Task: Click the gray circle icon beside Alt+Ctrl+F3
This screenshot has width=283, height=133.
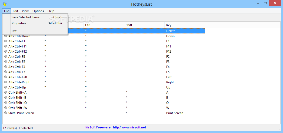Action: click(x=6, y=62)
